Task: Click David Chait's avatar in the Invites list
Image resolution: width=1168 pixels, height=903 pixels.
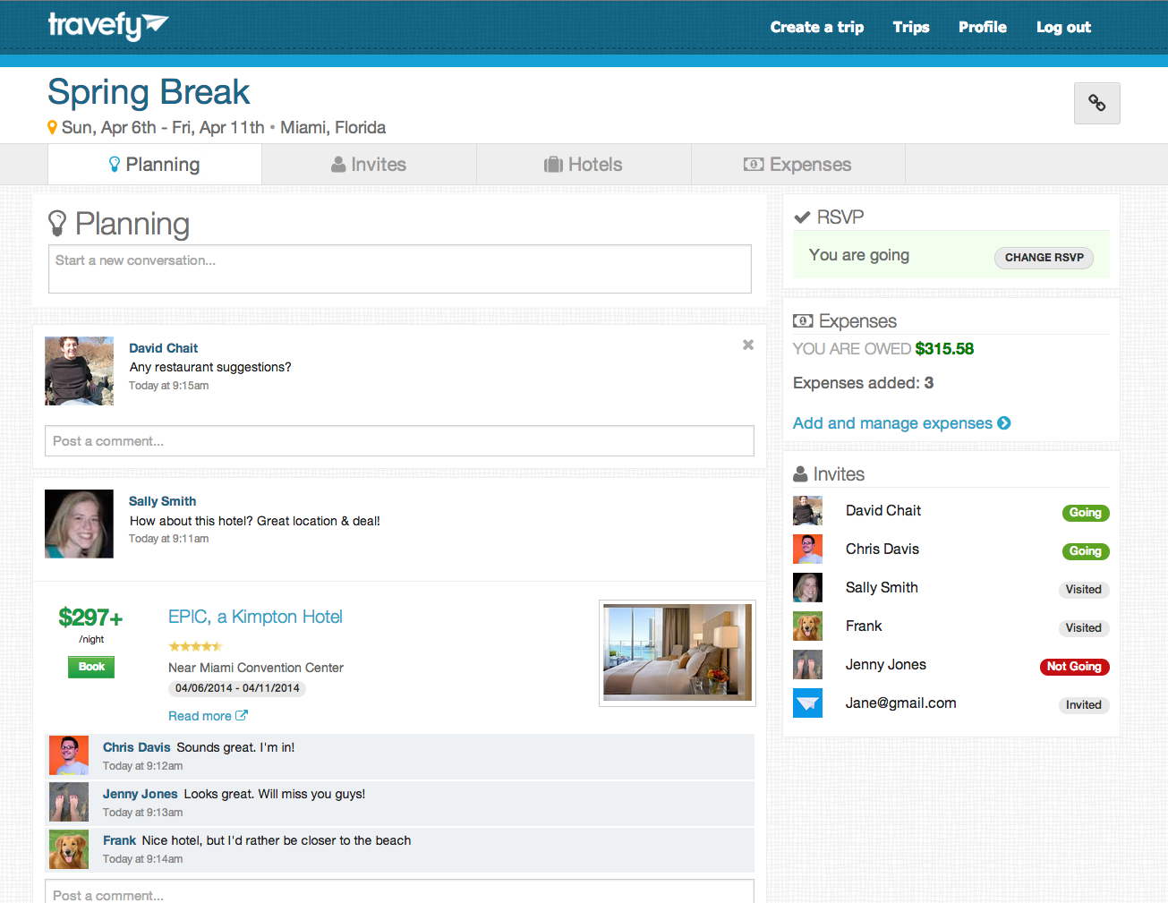Action: (x=807, y=511)
